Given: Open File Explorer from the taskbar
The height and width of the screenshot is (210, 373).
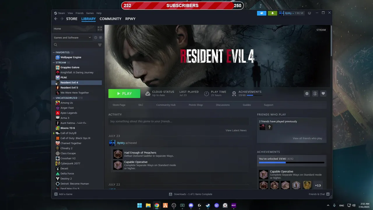Looking at the screenshot, I should tap(148, 205).
